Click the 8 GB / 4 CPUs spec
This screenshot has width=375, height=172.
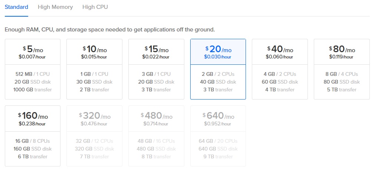(x=342, y=74)
